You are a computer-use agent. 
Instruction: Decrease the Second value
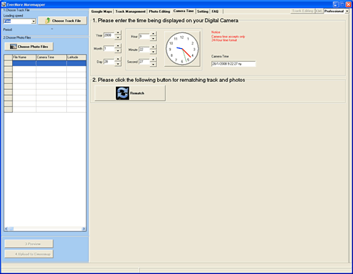[153, 64]
